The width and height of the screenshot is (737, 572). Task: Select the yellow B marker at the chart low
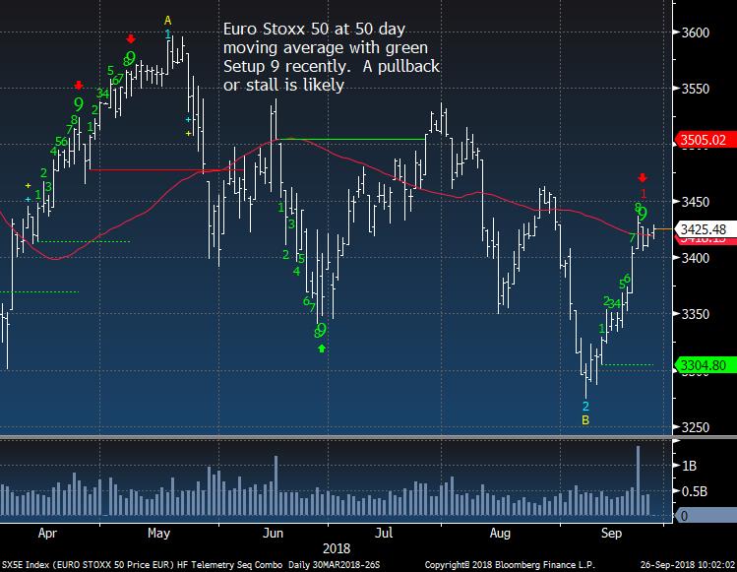point(585,420)
